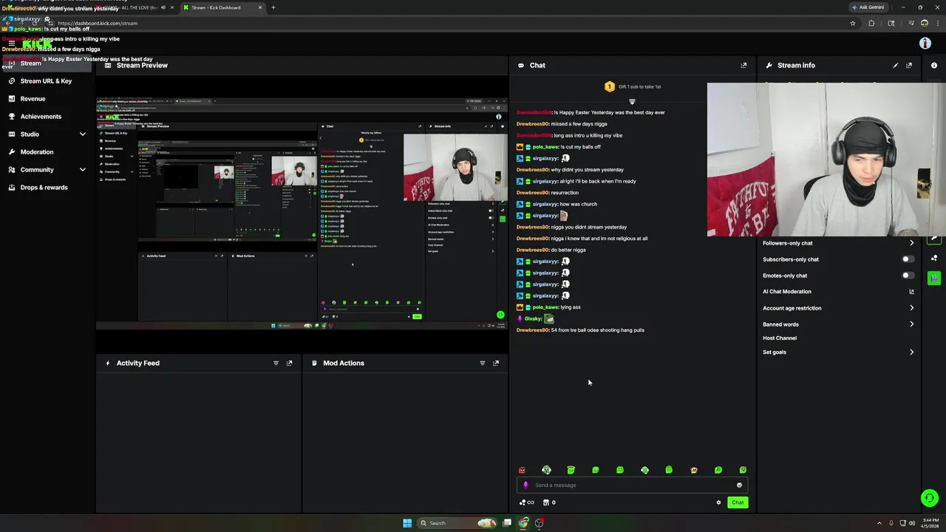Image resolution: width=946 pixels, height=532 pixels.
Task: Select the red angry emote
Action: click(x=522, y=470)
